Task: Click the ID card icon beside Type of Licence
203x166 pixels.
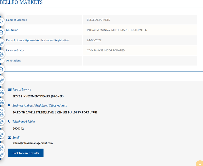Action: [10, 89]
